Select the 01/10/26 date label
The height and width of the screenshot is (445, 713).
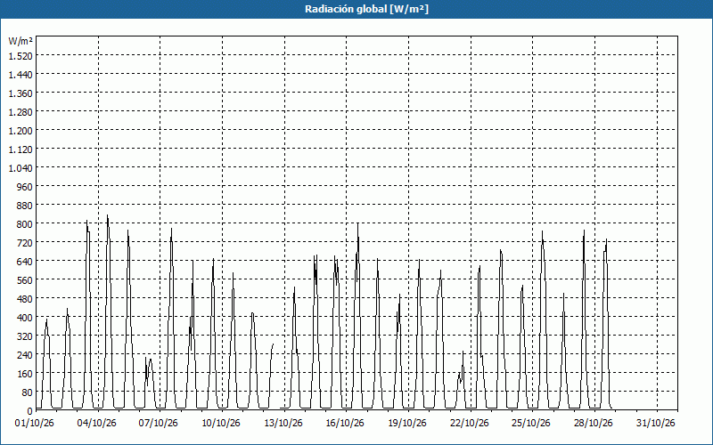[35, 424]
